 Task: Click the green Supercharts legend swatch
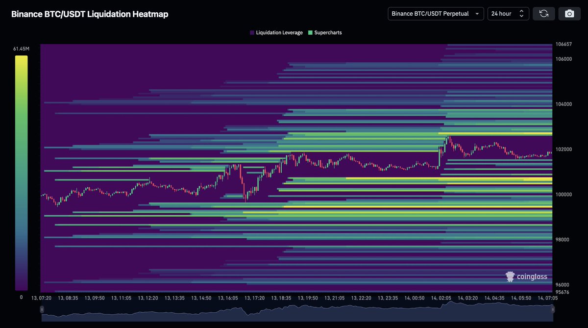310,33
